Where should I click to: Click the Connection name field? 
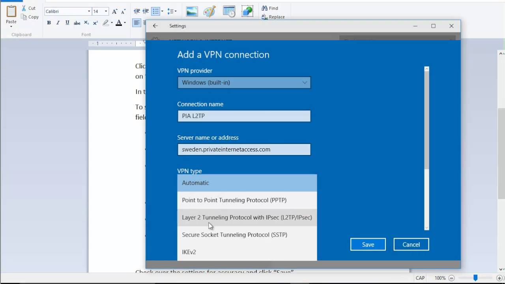click(244, 116)
